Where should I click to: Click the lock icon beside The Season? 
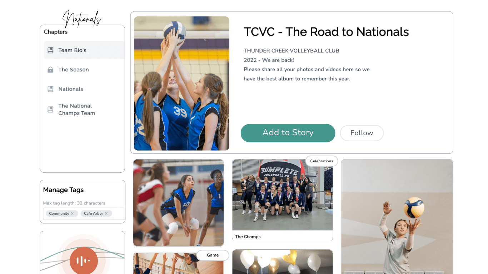[x=51, y=70]
